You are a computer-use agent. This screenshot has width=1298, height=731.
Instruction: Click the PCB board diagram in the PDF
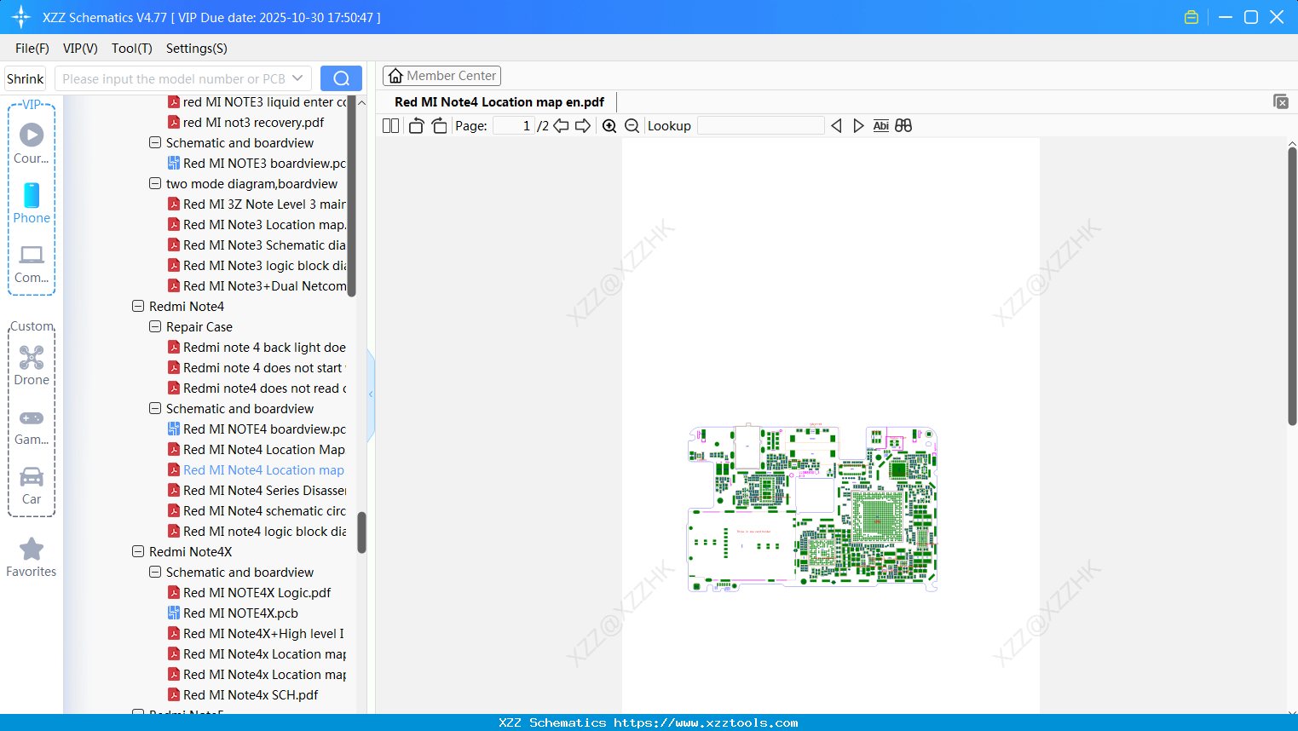(x=812, y=507)
